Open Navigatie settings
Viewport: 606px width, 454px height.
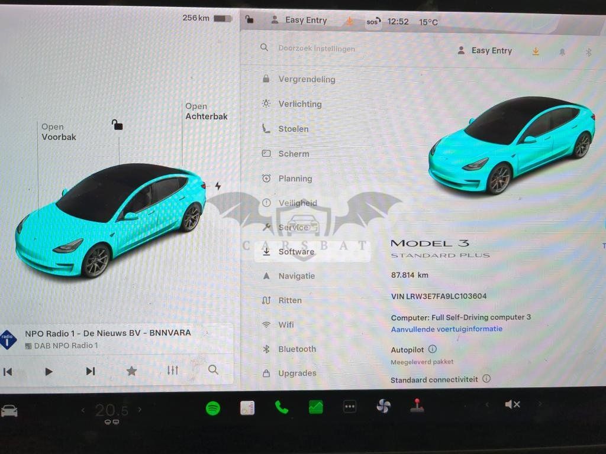pos(289,276)
